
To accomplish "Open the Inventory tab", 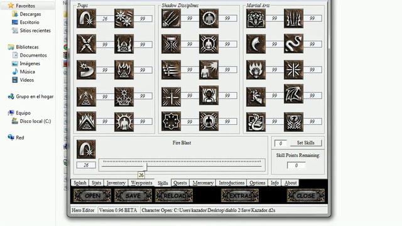I will pos(116,183).
